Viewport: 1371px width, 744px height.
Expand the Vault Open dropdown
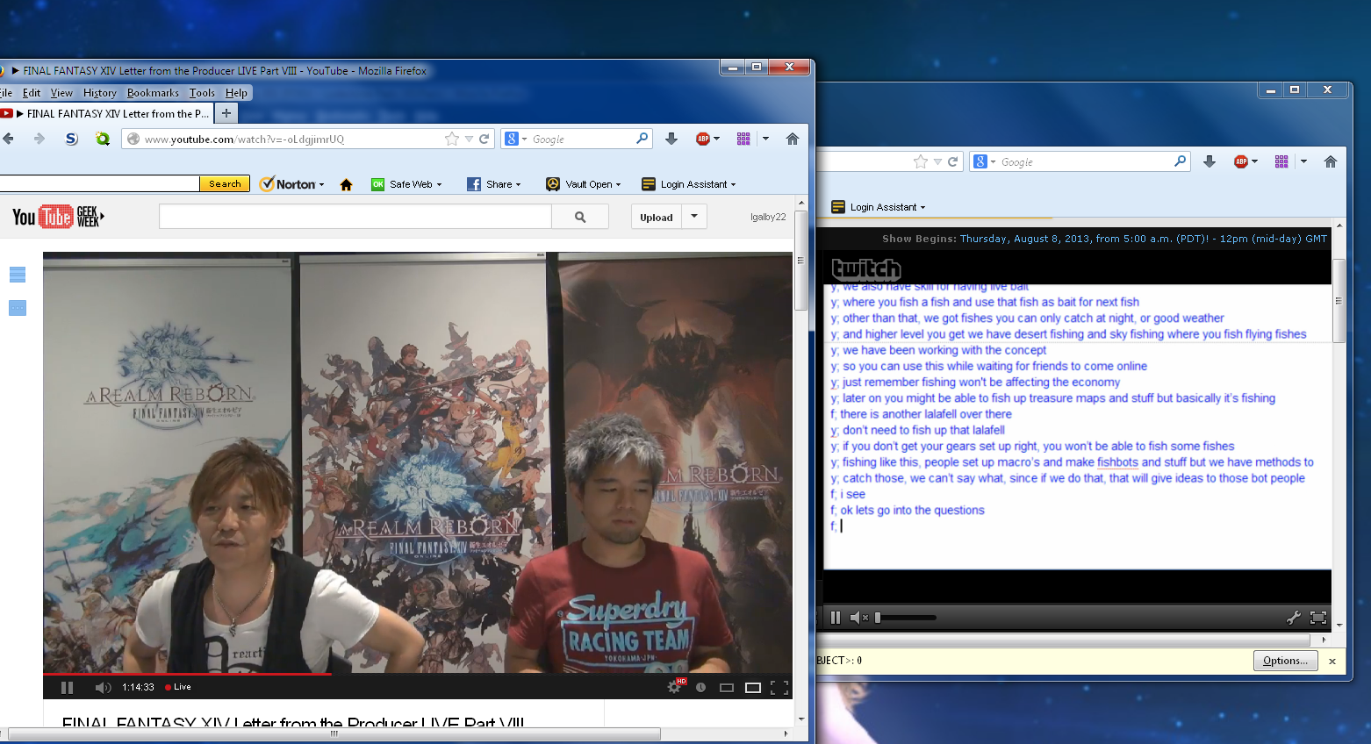pyautogui.click(x=619, y=184)
